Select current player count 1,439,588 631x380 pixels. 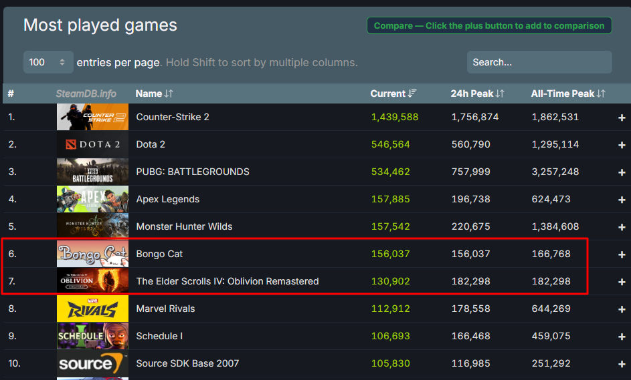[x=395, y=117]
